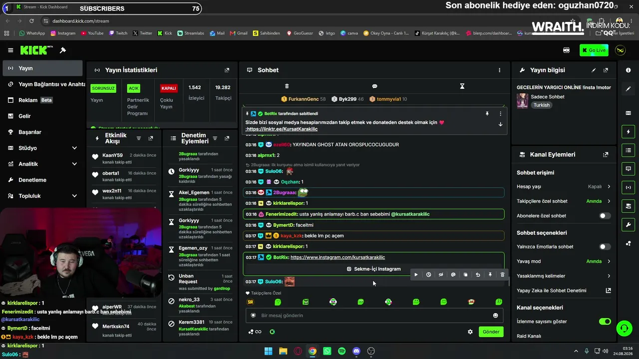Open Takipçilere özel sohbet setting chevron

tap(609, 201)
